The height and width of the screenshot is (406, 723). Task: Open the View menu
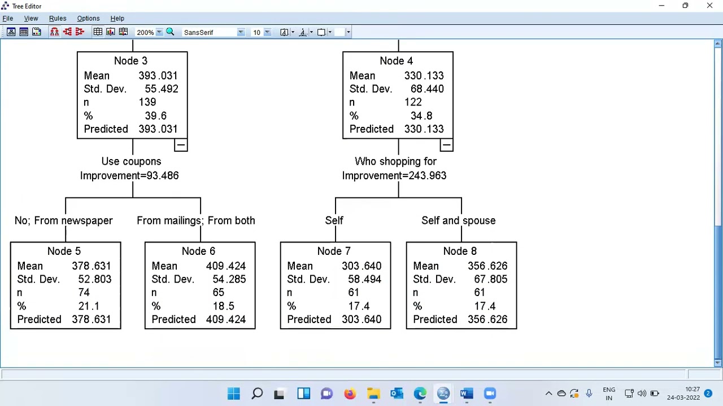coord(31,18)
